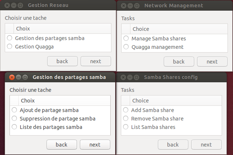Go back in the Gestion des partages samba dialog
233x155 pixels.
coord(62,145)
